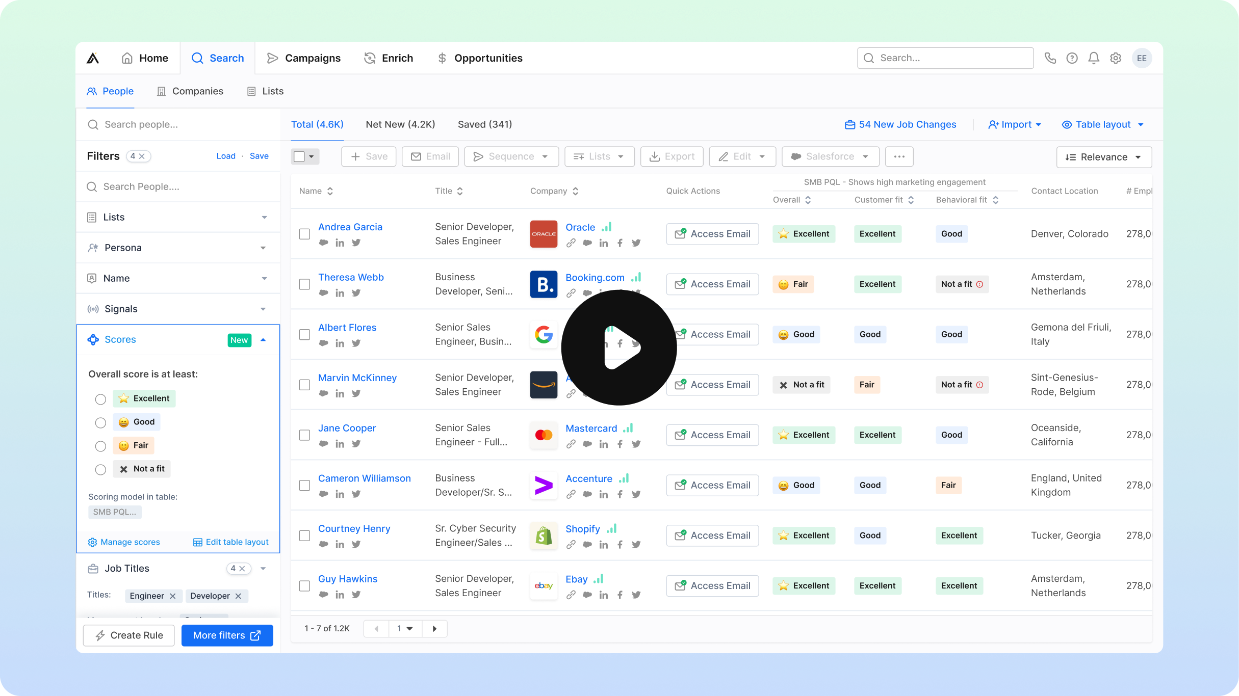Click the More filters button

pyautogui.click(x=227, y=635)
